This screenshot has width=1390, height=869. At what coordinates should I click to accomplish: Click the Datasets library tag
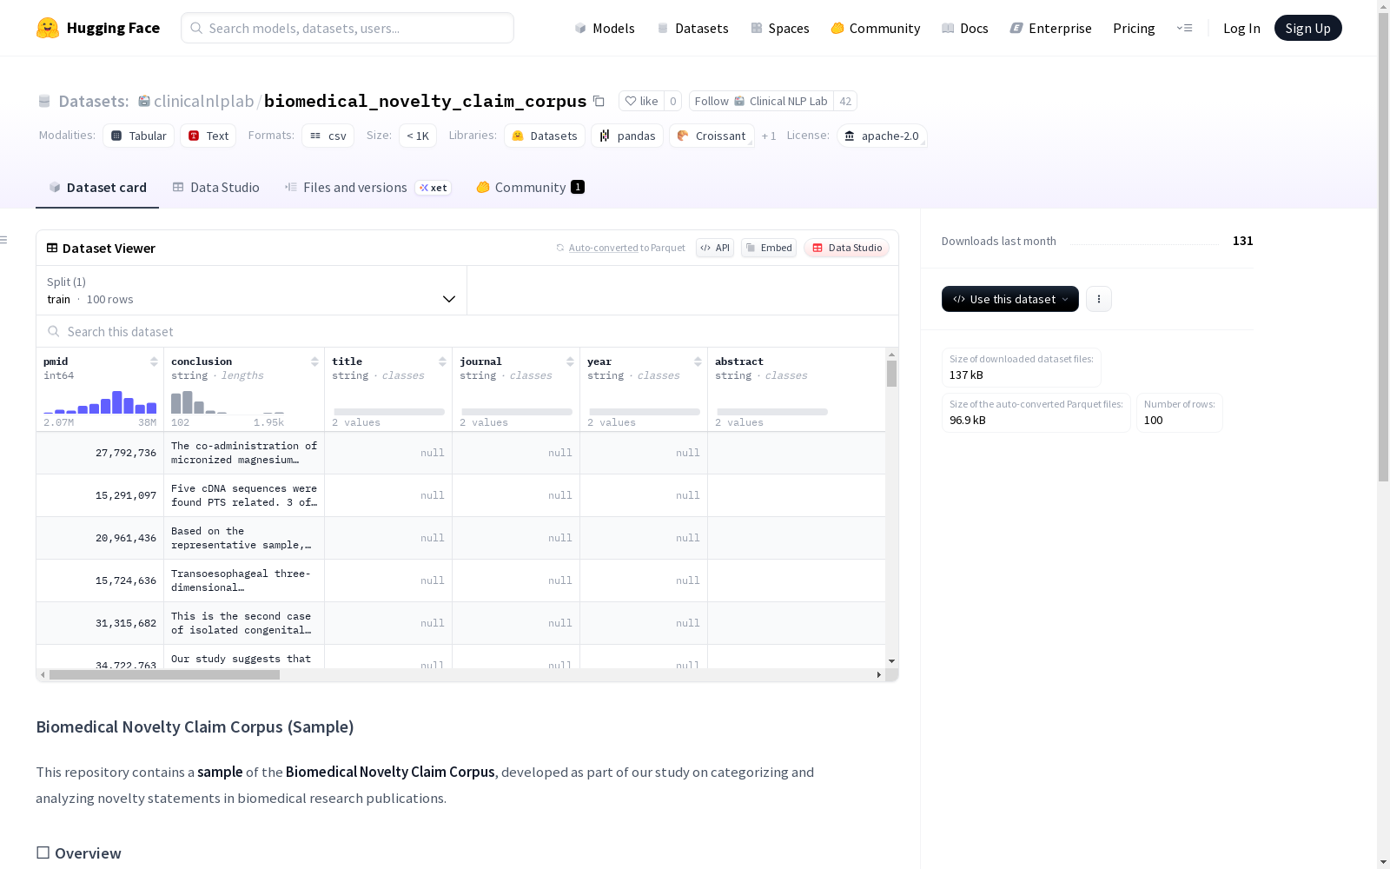[545, 136]
